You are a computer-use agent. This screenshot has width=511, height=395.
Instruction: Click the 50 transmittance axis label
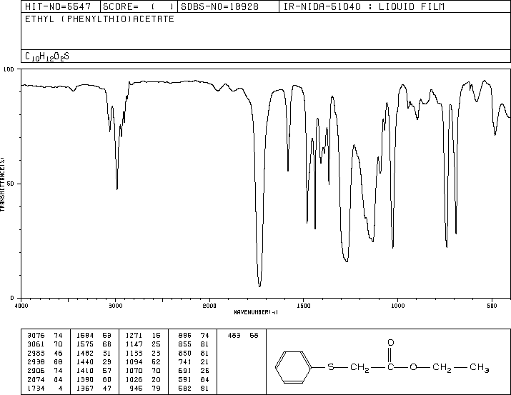[x=11, y=184]
